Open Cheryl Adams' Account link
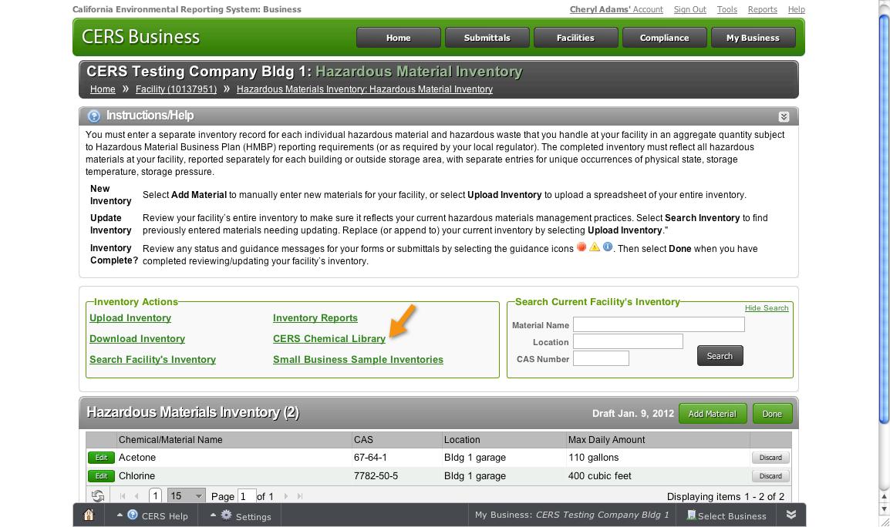The image size is (890, 527). point(616,9)
